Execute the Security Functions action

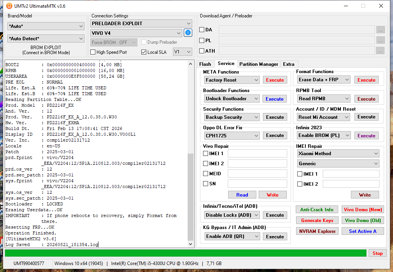tap(275, 117)
